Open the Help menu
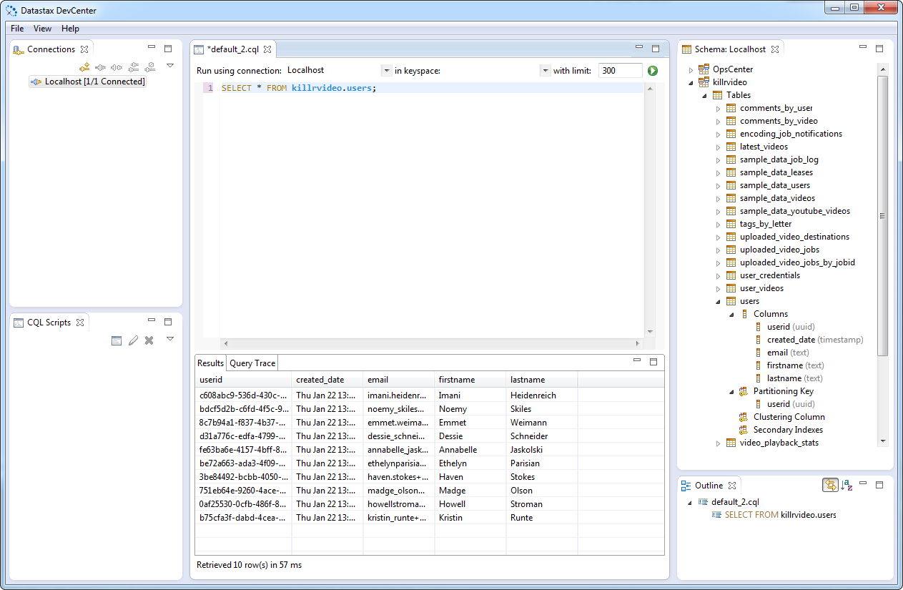 coord(70,29)
